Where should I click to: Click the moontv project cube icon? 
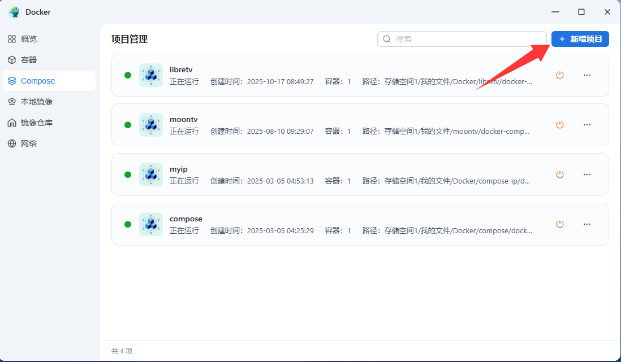[151, 125]
